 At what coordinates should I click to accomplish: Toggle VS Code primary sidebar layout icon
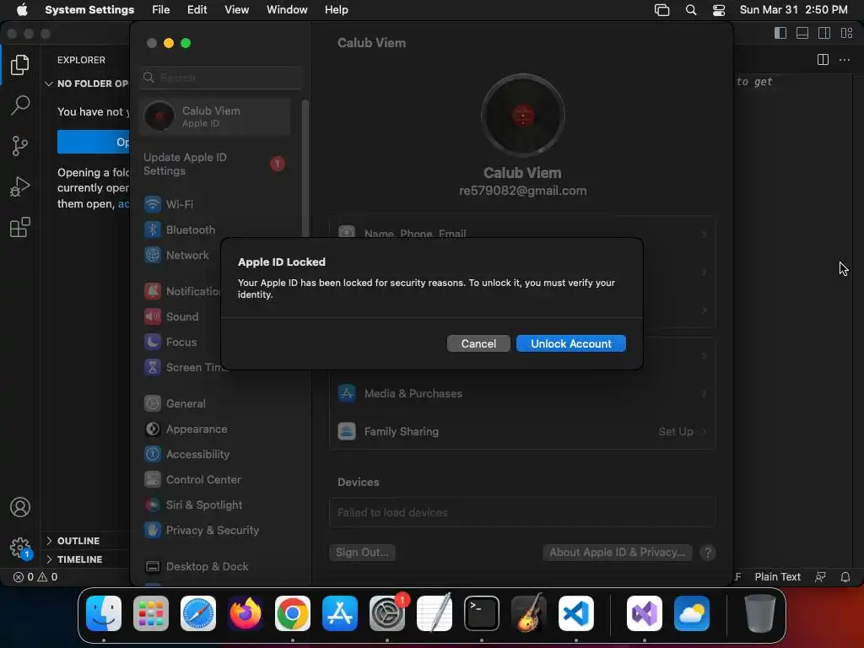[780, 33]
